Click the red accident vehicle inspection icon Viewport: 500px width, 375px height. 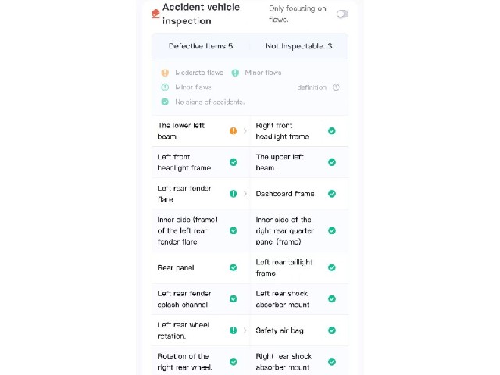(x=155, y=14)
